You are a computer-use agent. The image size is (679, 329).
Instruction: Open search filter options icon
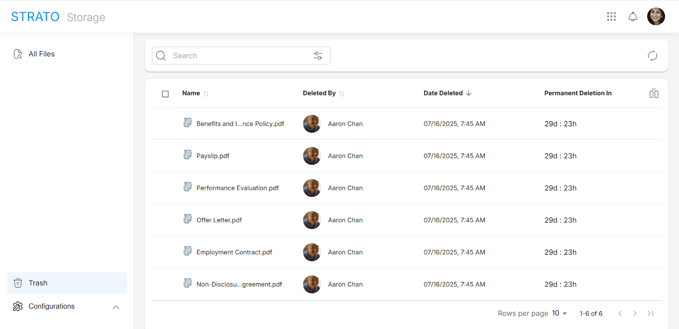[x=318, y=56]
